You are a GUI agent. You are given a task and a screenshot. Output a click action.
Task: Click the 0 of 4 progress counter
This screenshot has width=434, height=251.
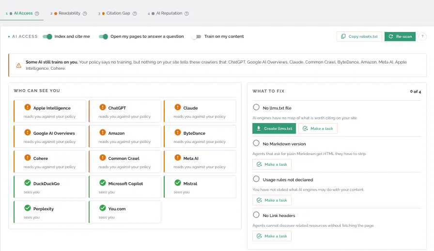point(416,92)
